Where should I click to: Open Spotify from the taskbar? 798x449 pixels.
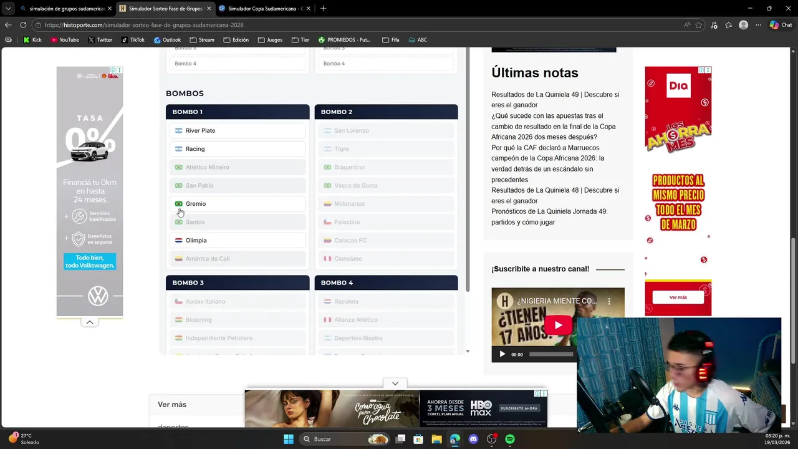point(510,439)
